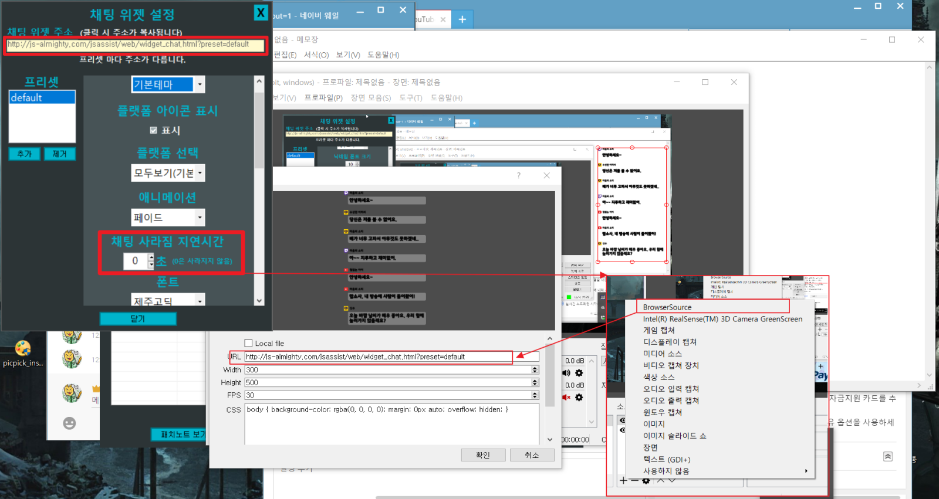Open settings gear for the muted audio channel
This screenshot has height=499, width=939.
click(579, 397)
